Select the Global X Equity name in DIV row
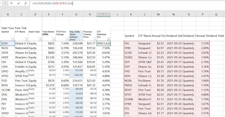Image resolution: width=225 pixels, height=117 pixels. tap(22, 62)
